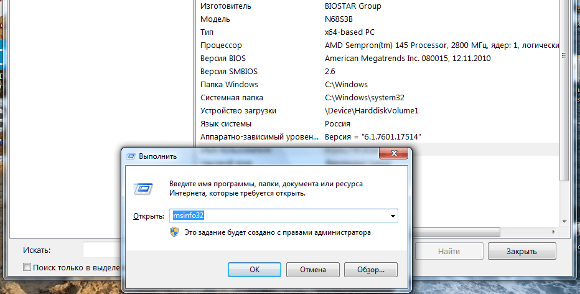
Task: Click the Отмена button
Action: point(312,270)
